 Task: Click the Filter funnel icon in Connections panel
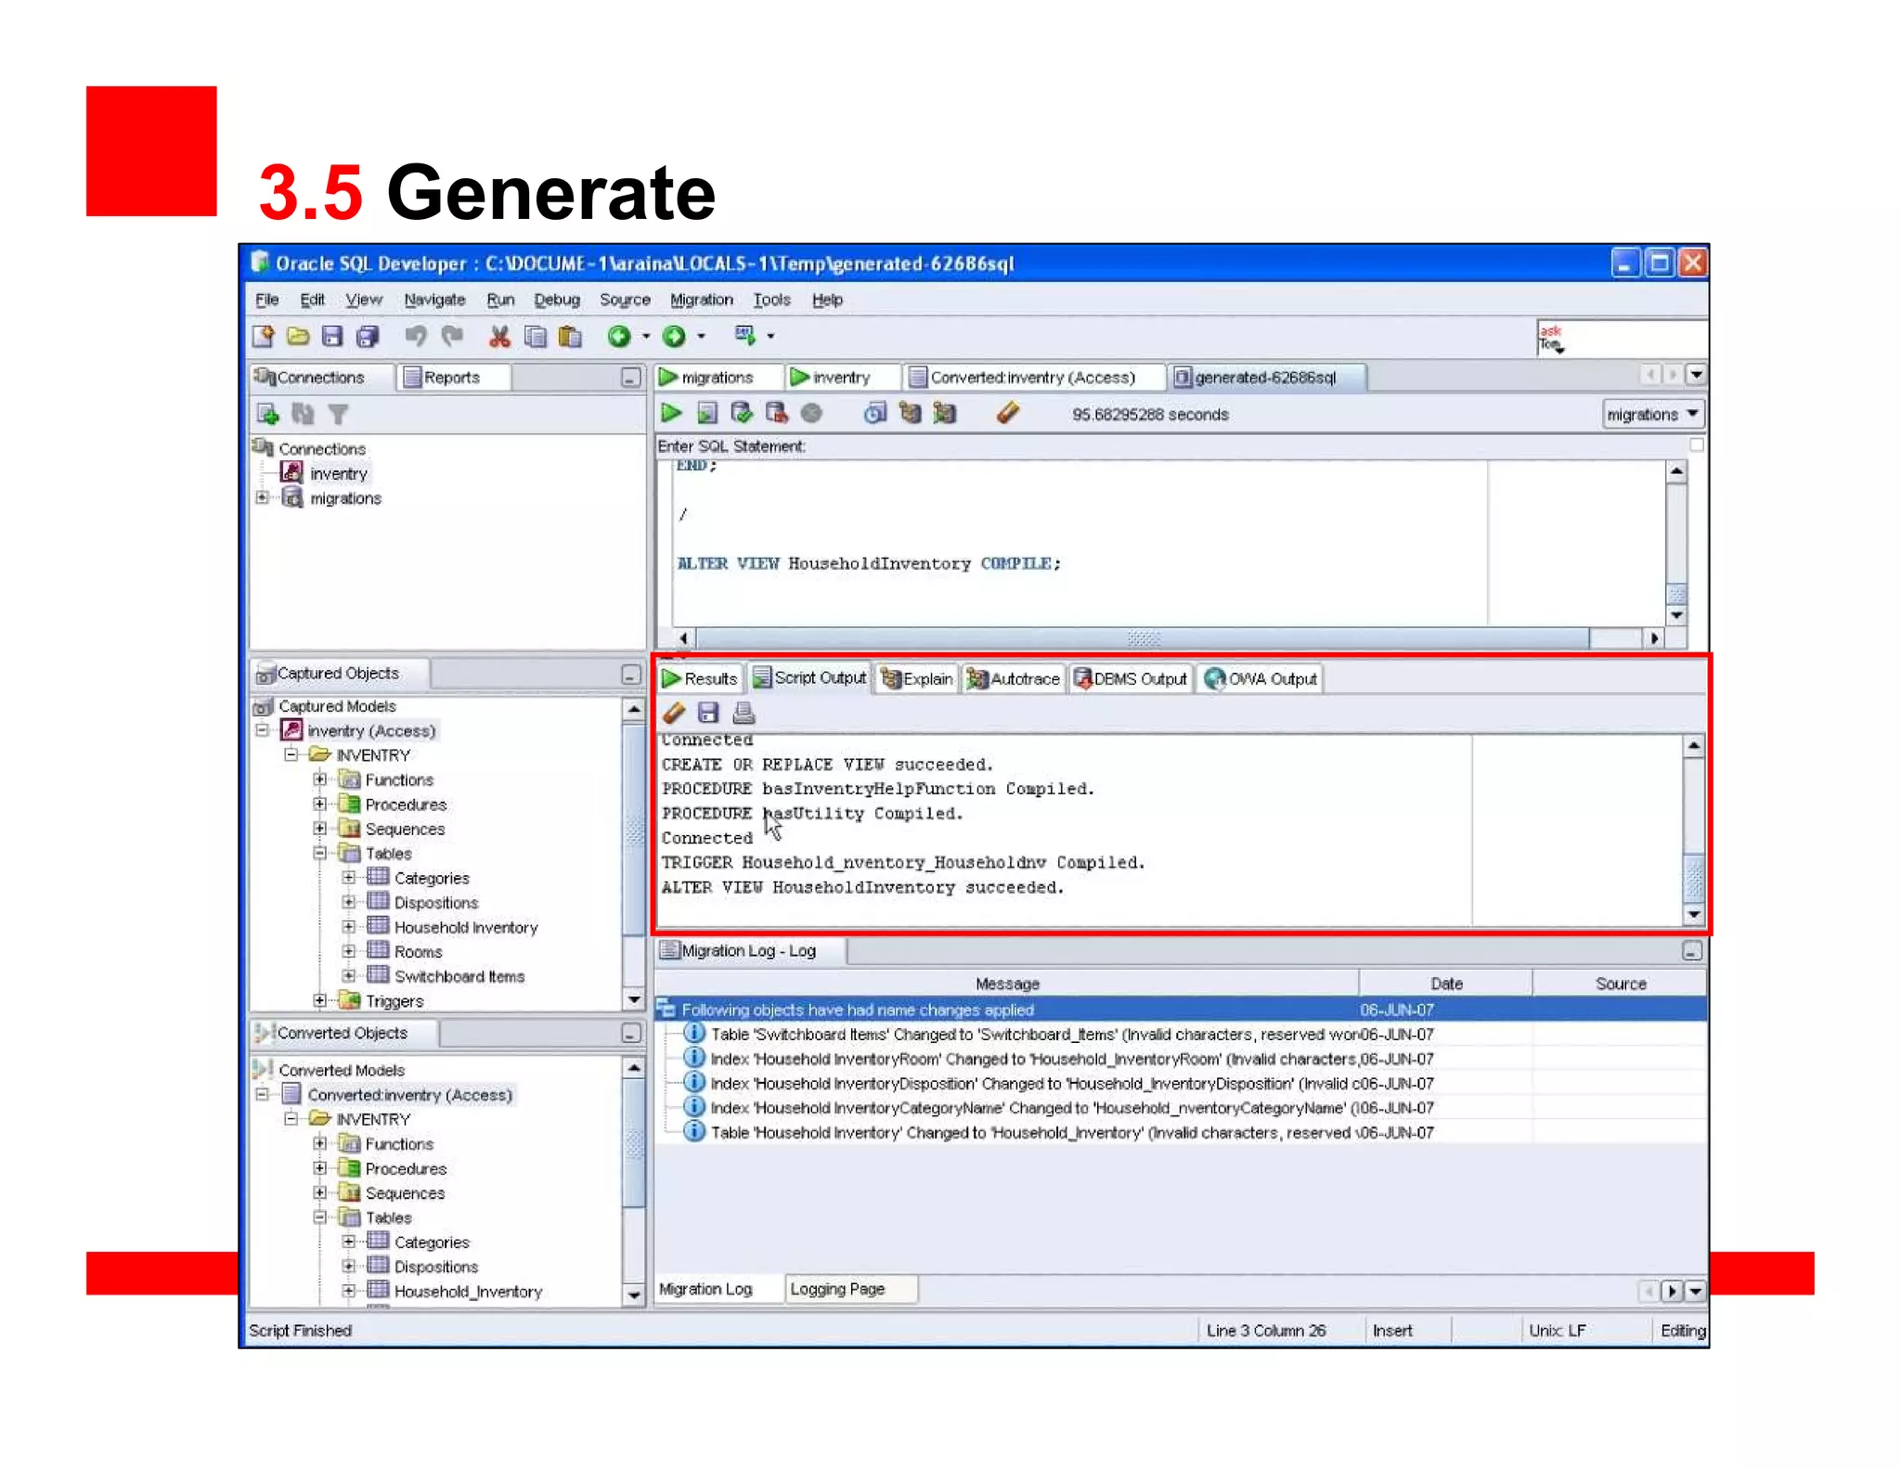[x=338, y=414]
